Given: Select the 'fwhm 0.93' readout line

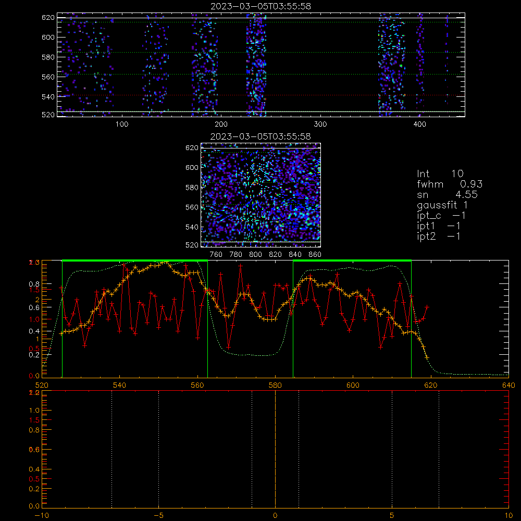Looking at the screenshot, I should click(450, 184).
